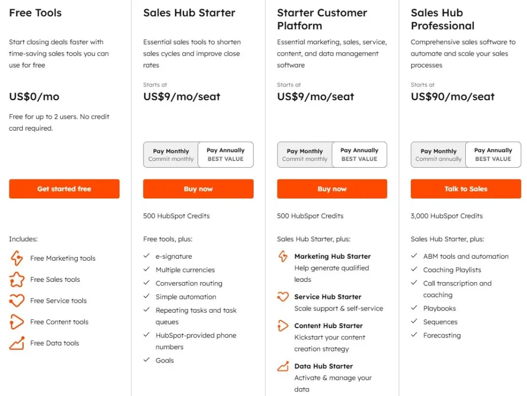Click the Data Hub Starter chart icon

click(x=283, y=366)
